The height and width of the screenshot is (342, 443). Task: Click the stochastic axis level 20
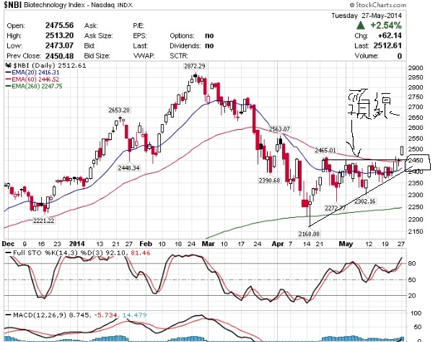[412, 296]
